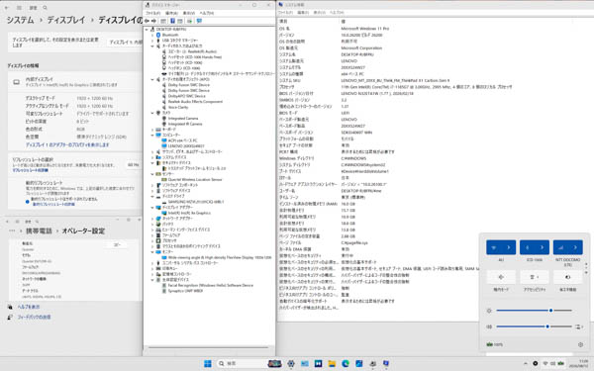The image size is (594, 371).
Task: Open 操作 menu in Device Manager
Action: pos(171,13)
